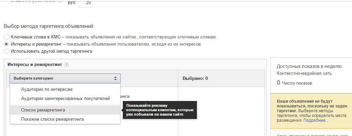This screenshot has height=136, width=352.
Task: Click the up-down arrows on category selector
Action: click(x=115, y=78)
